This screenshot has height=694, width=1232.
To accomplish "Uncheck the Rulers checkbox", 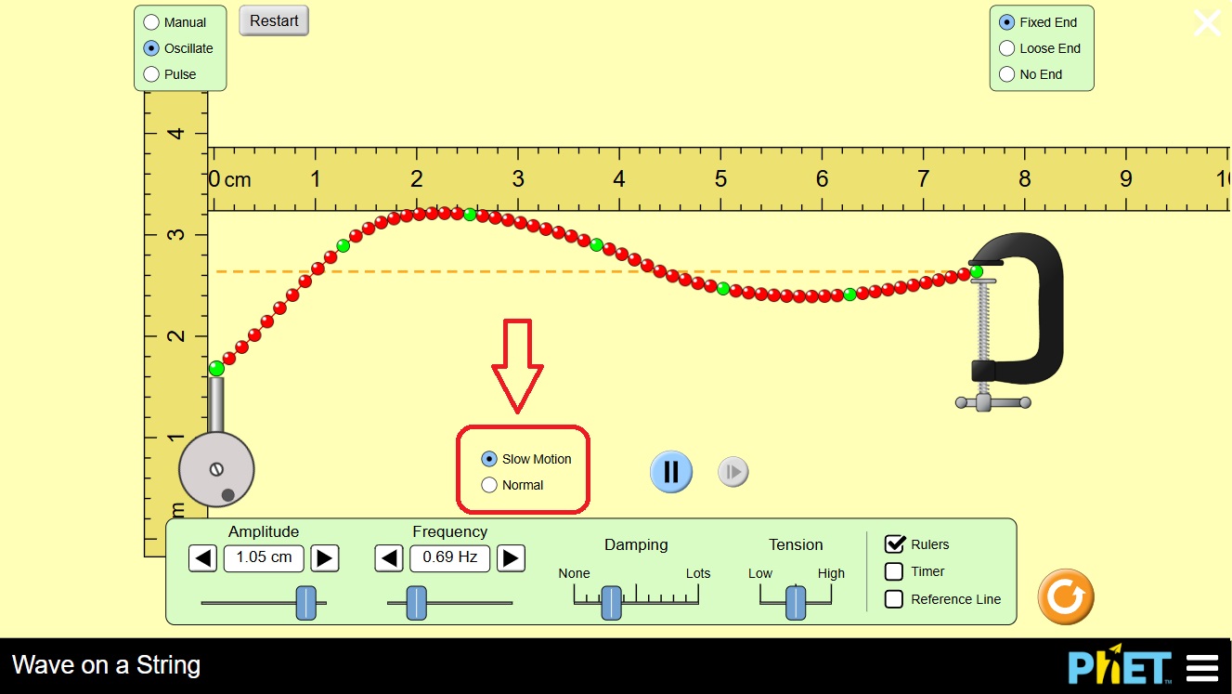I will click(894, 544).
